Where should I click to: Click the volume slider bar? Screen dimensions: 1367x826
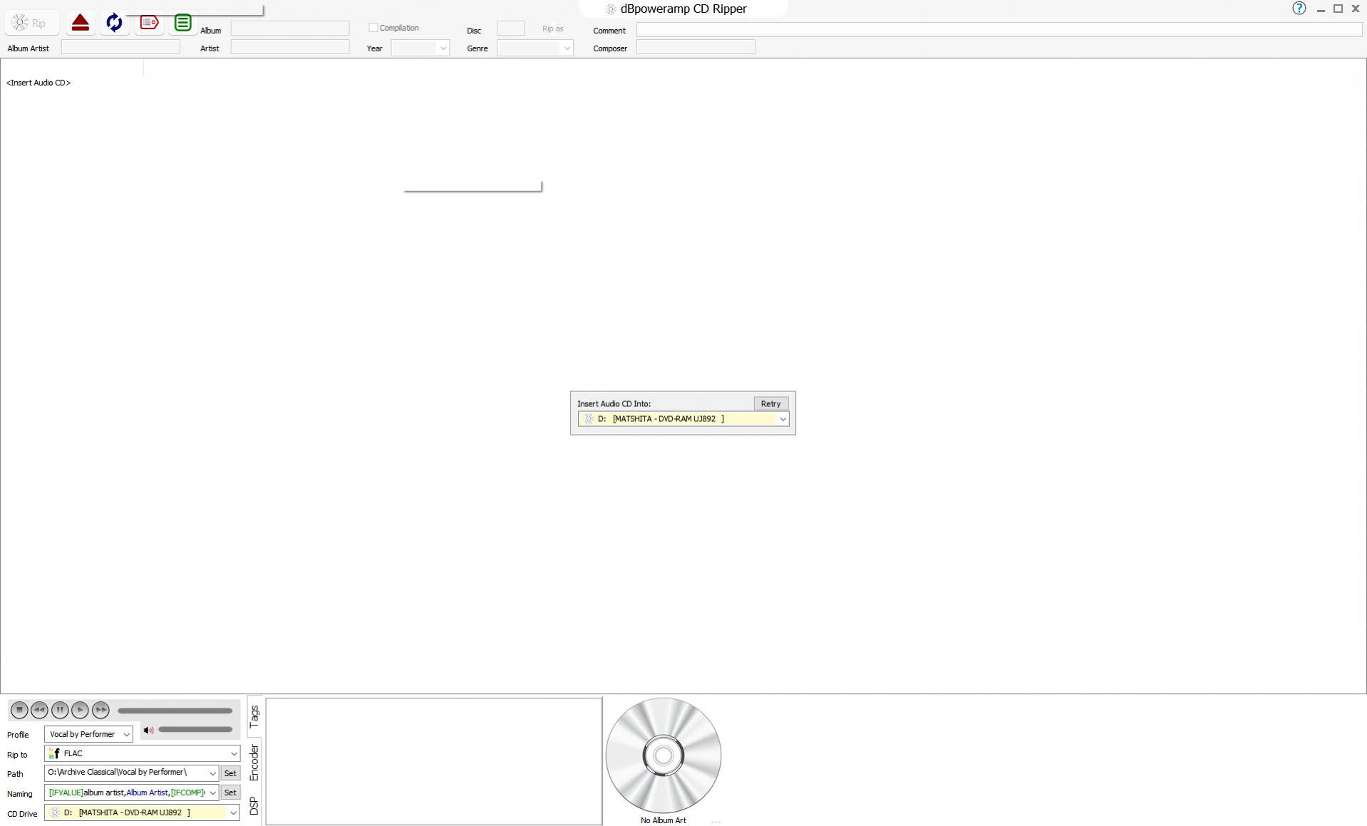[195, 730]
